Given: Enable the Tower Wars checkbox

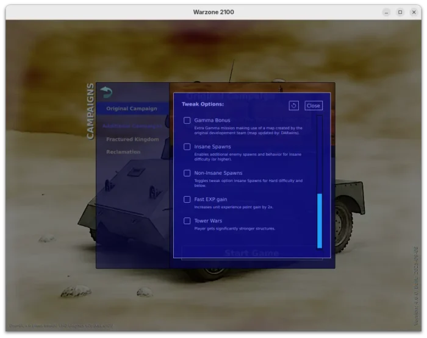Looking at the screenshot, I should [187, 220].
